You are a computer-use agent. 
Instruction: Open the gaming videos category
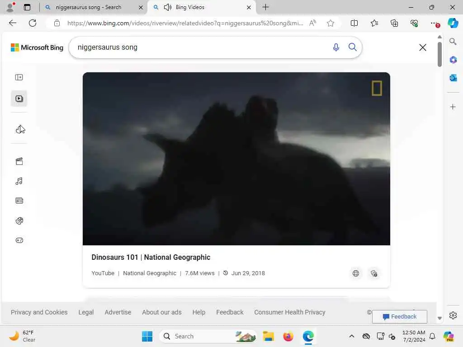(x=19, y=240)
